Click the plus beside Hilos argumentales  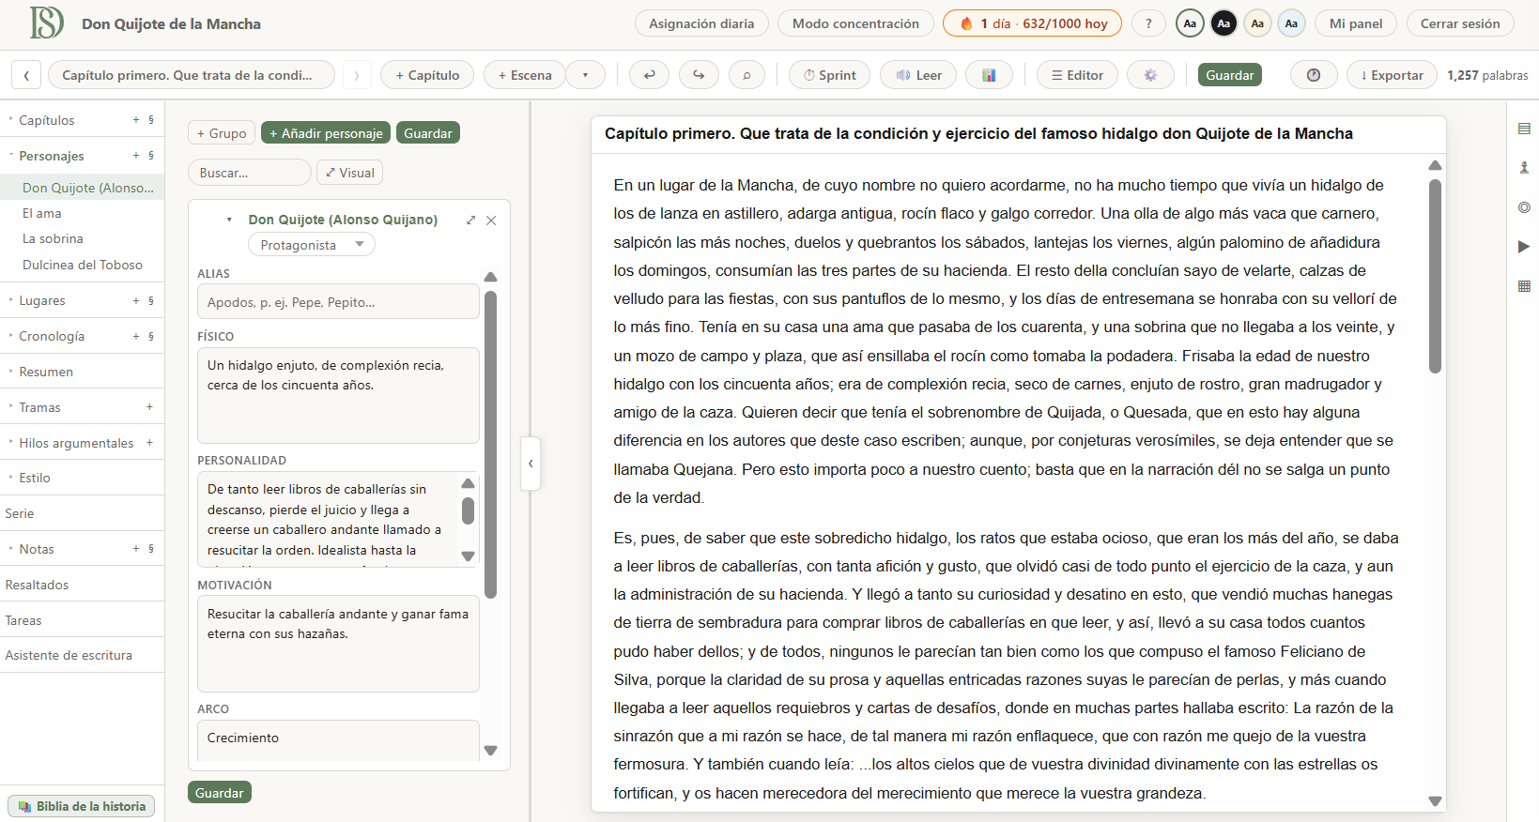(149, 443)
